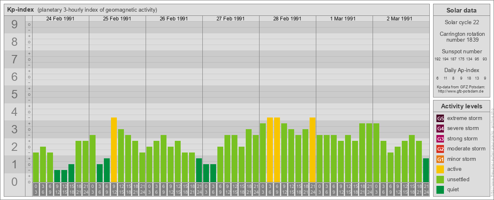Click the 28 Feb 1991 date header
This screenshot has height=200, width=494.
tap(287, 19)
